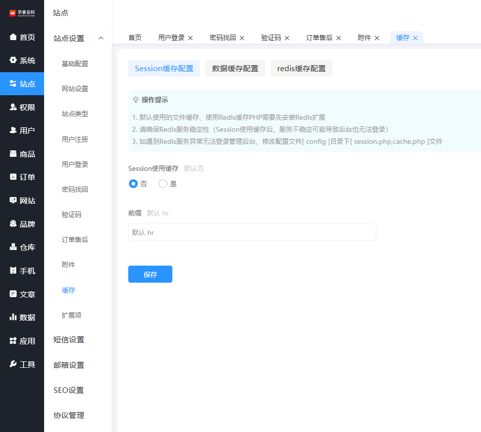Screen dimensions: 481x432
Task: Collapse the 站点设置 menu chevron
Action: click(101, 39)
